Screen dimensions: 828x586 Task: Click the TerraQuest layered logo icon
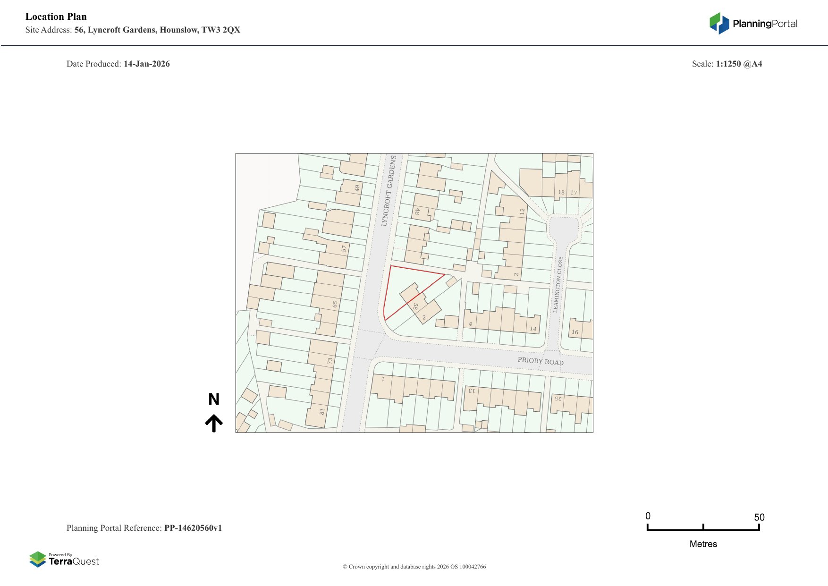click(x=38, y=560)
